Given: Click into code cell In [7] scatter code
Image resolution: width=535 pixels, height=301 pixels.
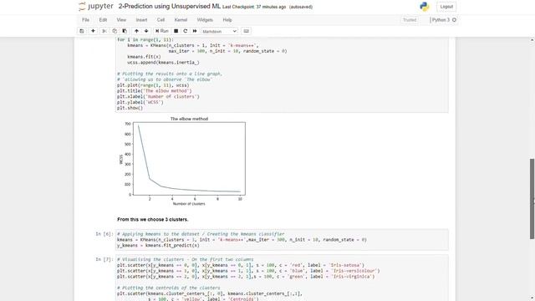Looking at the screenshot, I should pos(282,278).
